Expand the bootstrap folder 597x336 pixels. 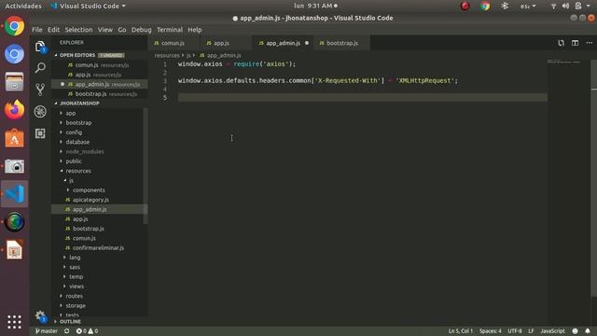(x=78, y=122)
